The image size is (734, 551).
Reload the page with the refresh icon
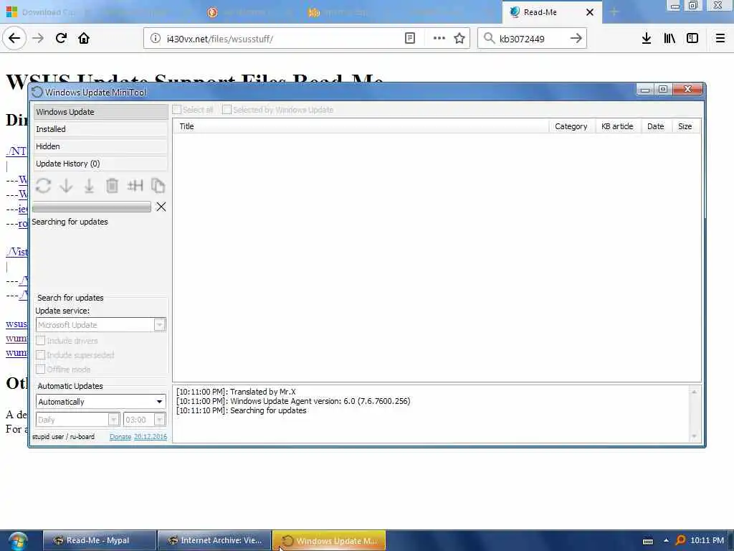61,39
